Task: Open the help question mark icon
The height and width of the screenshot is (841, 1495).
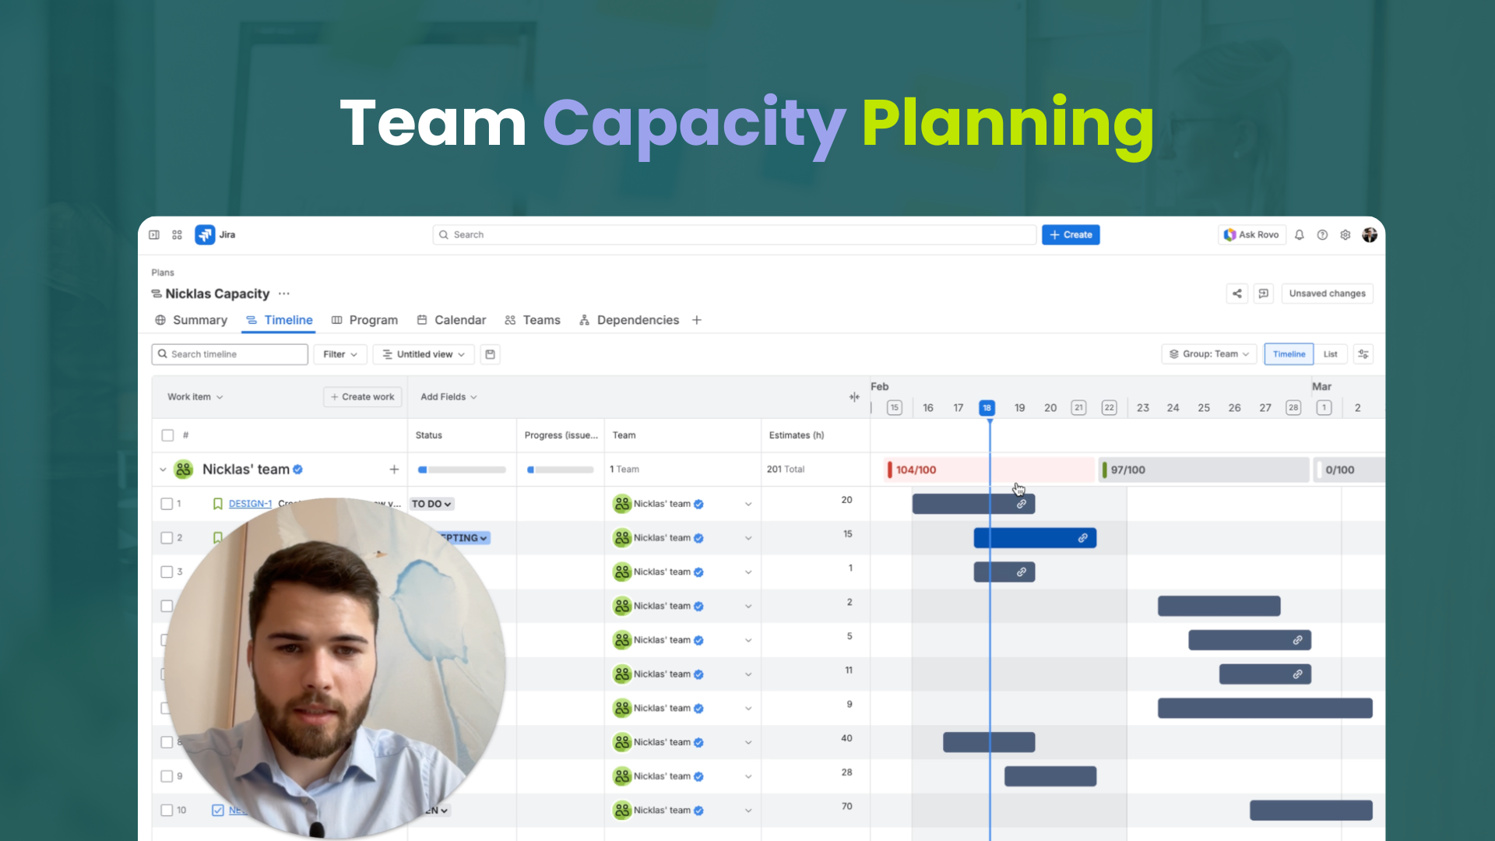Action: tap(1322, 234)
